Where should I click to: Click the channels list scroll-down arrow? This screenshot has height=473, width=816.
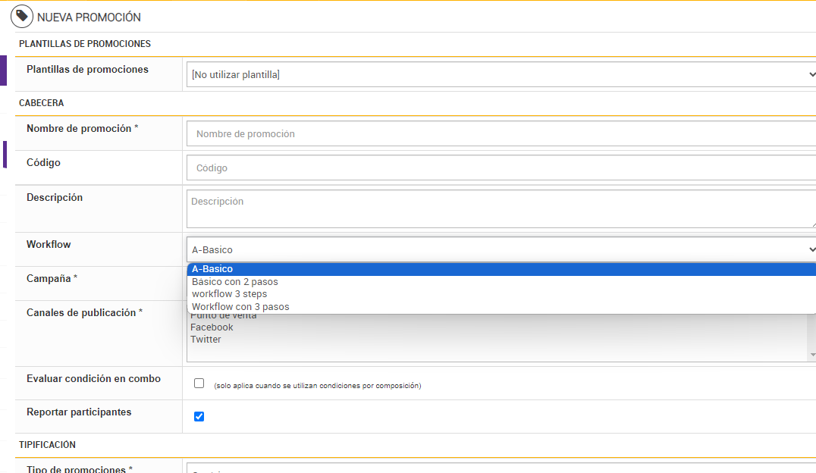coord(812,355)
